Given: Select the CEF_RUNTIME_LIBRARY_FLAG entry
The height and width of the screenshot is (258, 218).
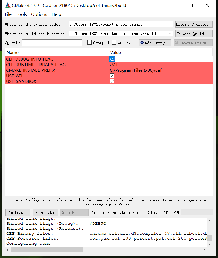Looking at the screenshot, I should [36, 65].
